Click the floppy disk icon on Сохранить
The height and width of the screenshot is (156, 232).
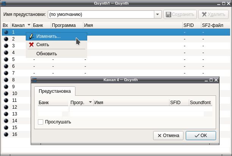point(168,14)
